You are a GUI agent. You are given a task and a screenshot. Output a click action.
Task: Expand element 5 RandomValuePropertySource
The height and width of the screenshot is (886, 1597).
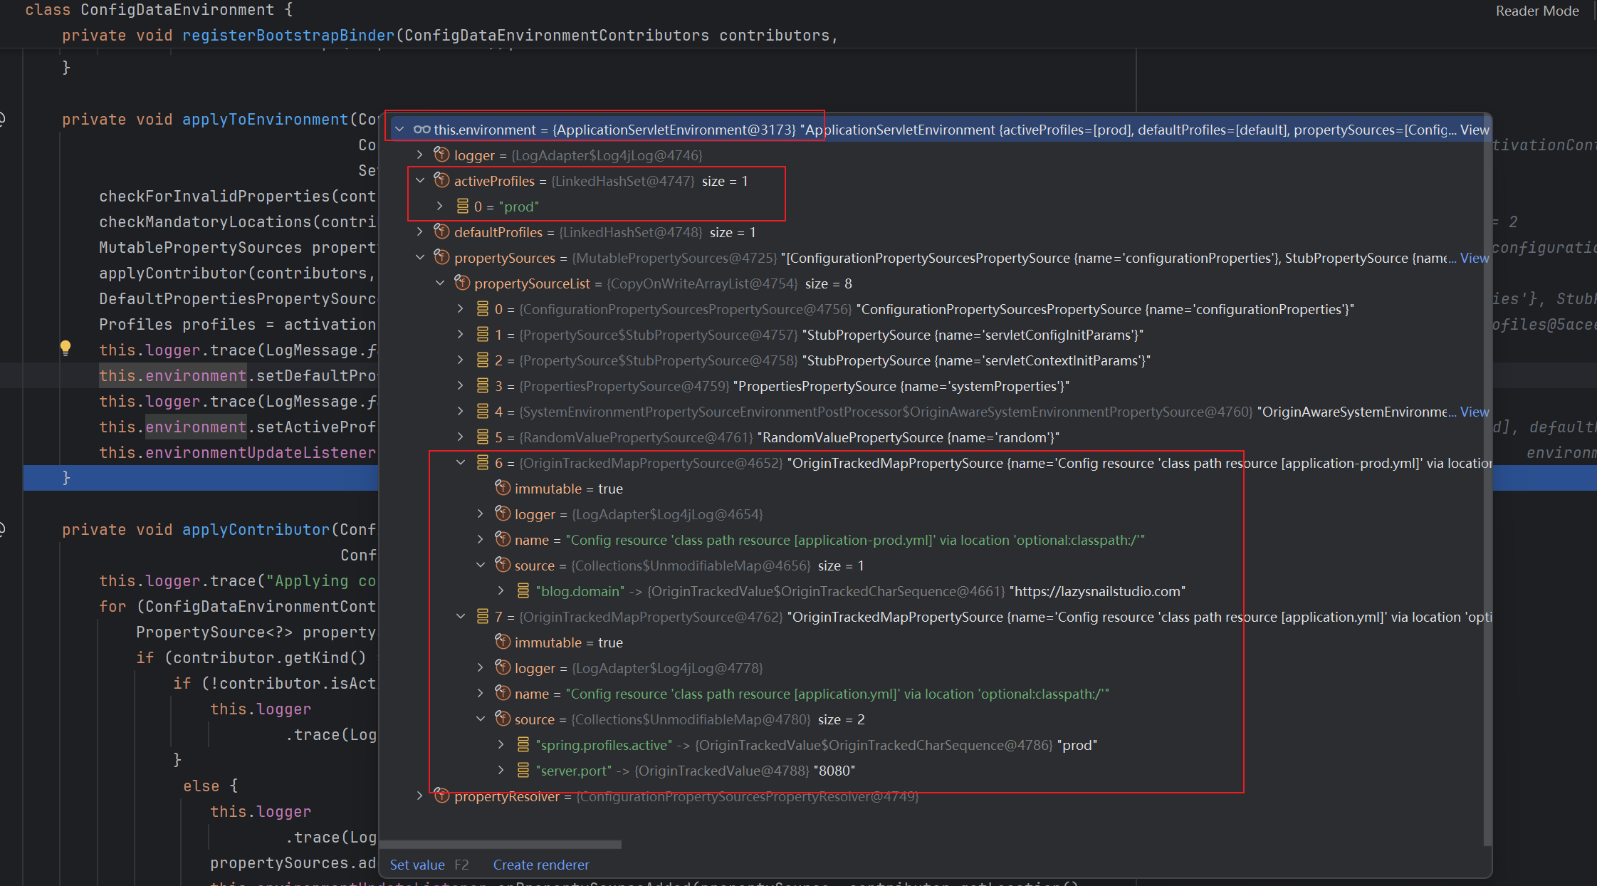[x=460, y=437]
